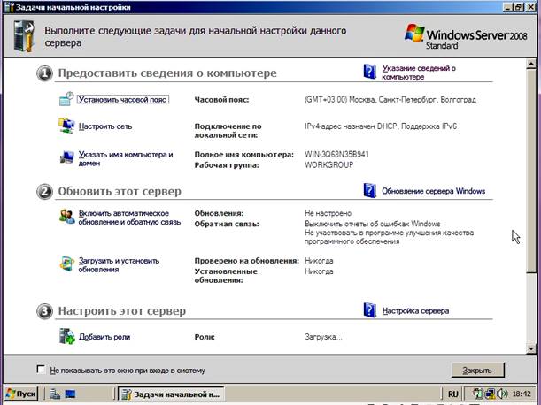Screen dimensions: 541x405
Task: Click help icon beside Обновление сервера Windows
Action: (369, 191)
